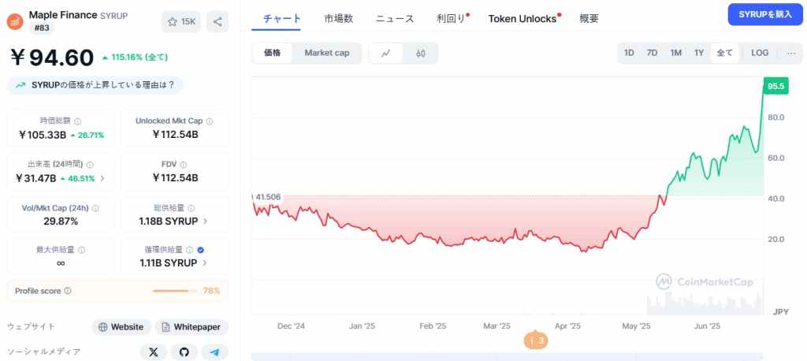The image size is (807, 361).
Task: Toggle the LOG scale option
Action: click(x=760, y=53)
